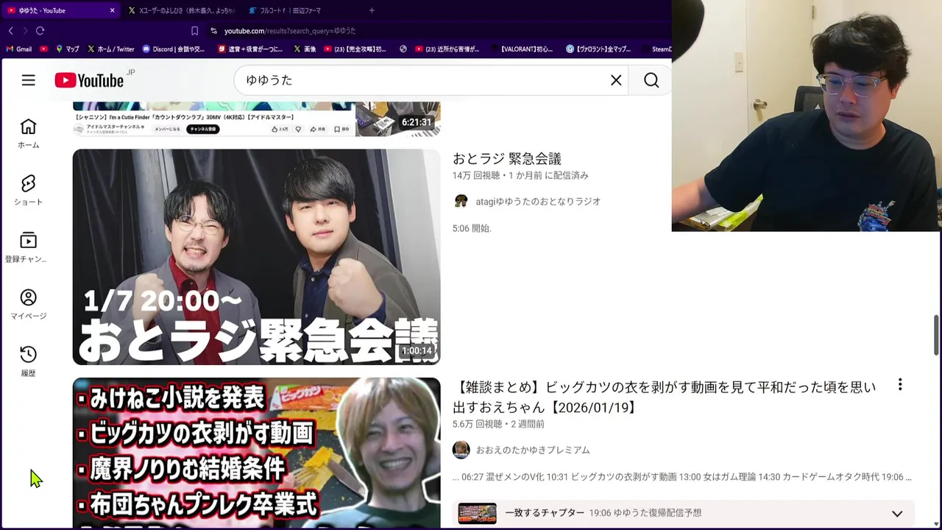Image resolution: width=942 pixels, height=530 pixels.
Task: Go back with the browser back arrow
Action: pyautogui.click(x=10, y=30)
